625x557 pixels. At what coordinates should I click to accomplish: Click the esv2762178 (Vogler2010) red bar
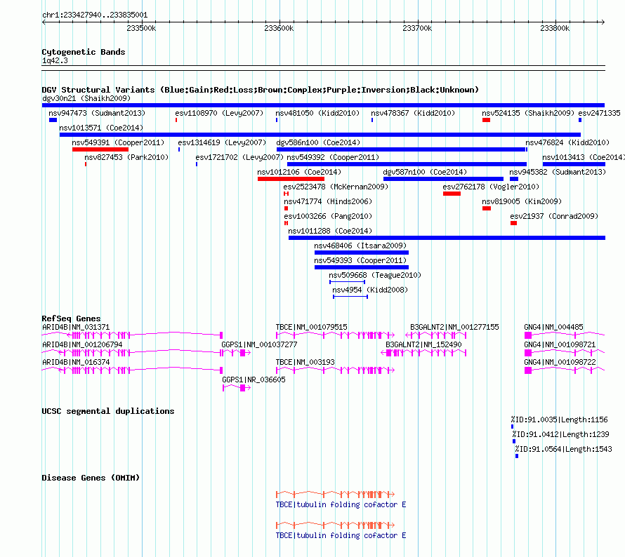[452, 194]
